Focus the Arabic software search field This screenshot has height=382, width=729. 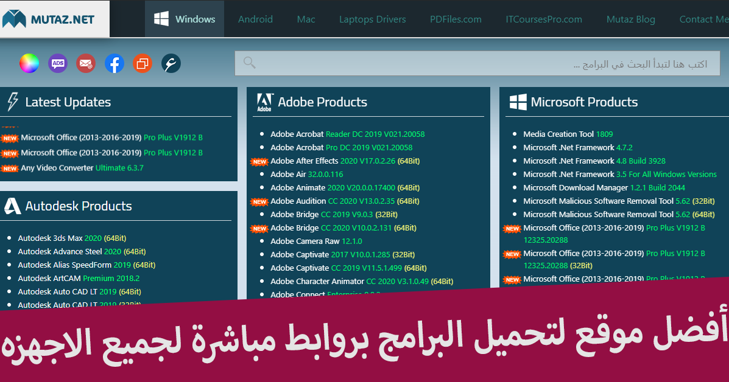pos(477,64)
